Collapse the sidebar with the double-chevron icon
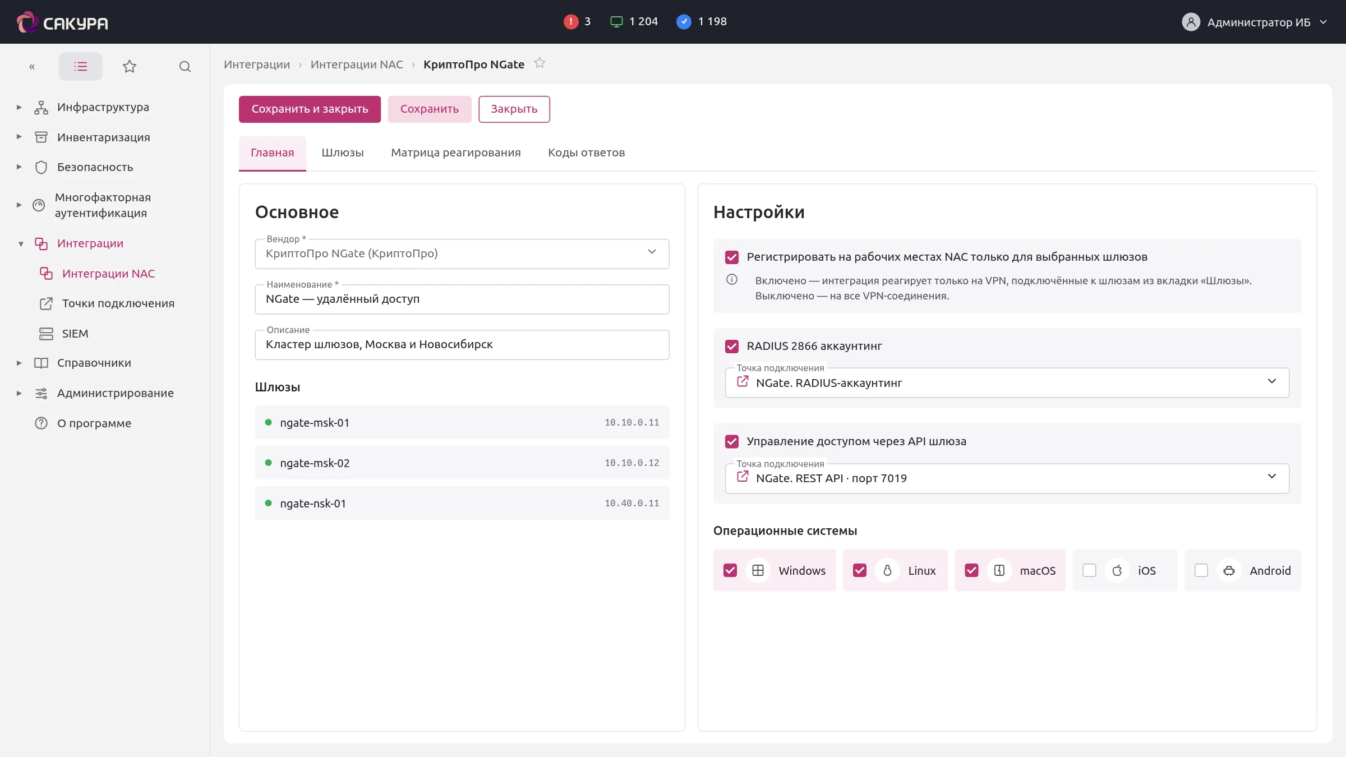Image resolution: width=1346 pixels, height=757 pixels. [x=32, y=67]
